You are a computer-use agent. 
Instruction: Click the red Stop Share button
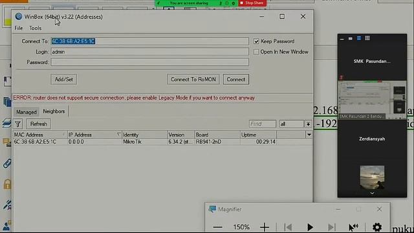252,3
